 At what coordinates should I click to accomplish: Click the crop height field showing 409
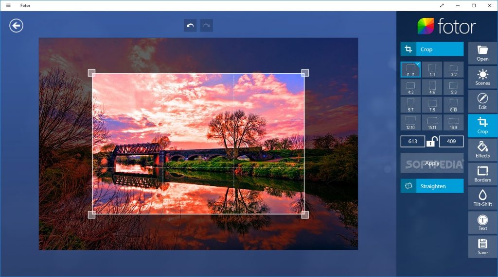coord(451,141)
